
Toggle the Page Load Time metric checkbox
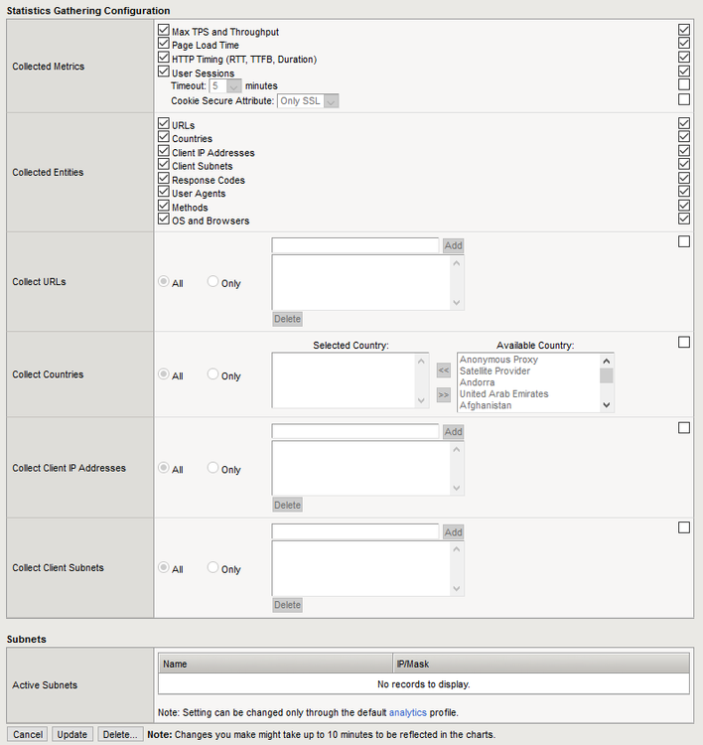tap(164, 46)
